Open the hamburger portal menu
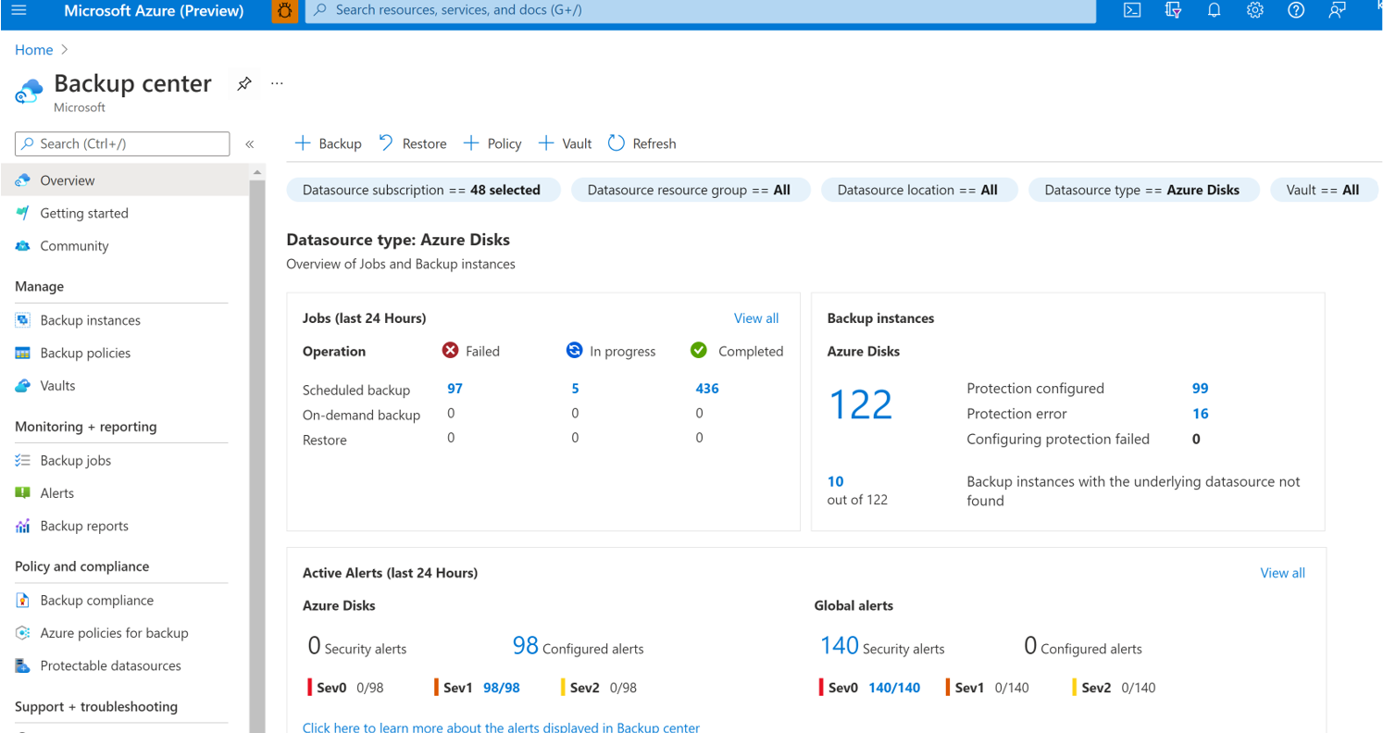 click(19, 11)
